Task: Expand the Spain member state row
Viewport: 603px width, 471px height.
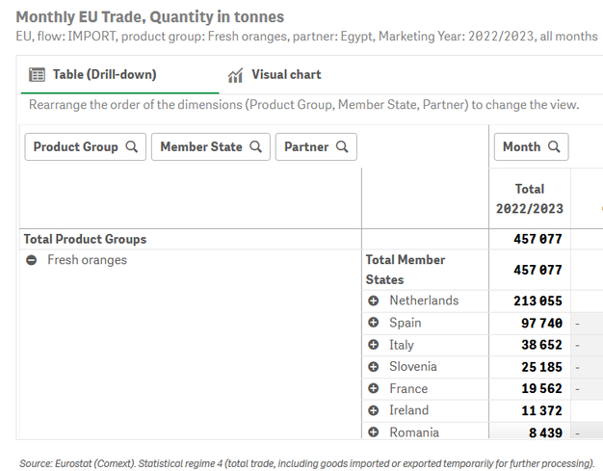Action: tap(374, 323)
